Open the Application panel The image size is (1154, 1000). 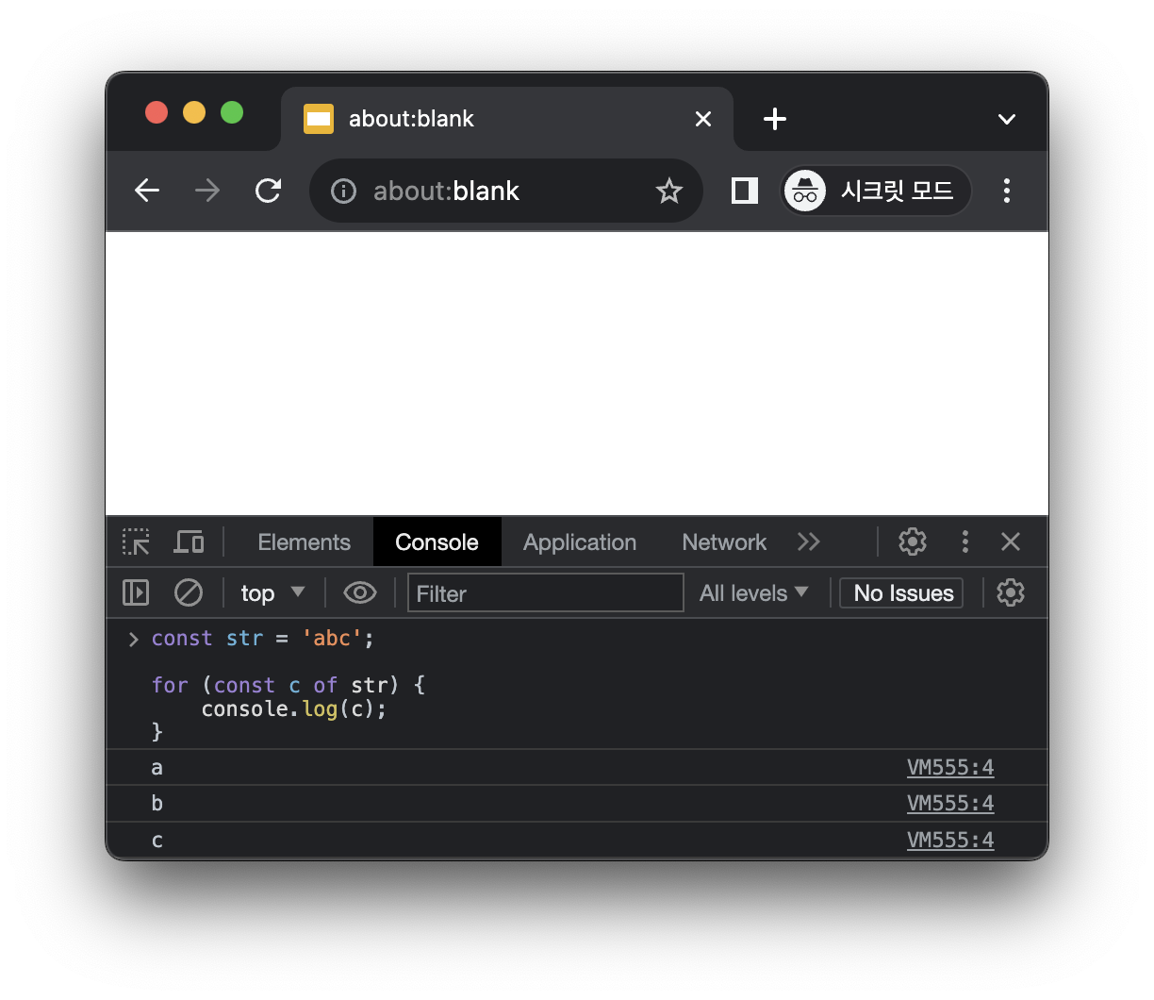(580, 542)
